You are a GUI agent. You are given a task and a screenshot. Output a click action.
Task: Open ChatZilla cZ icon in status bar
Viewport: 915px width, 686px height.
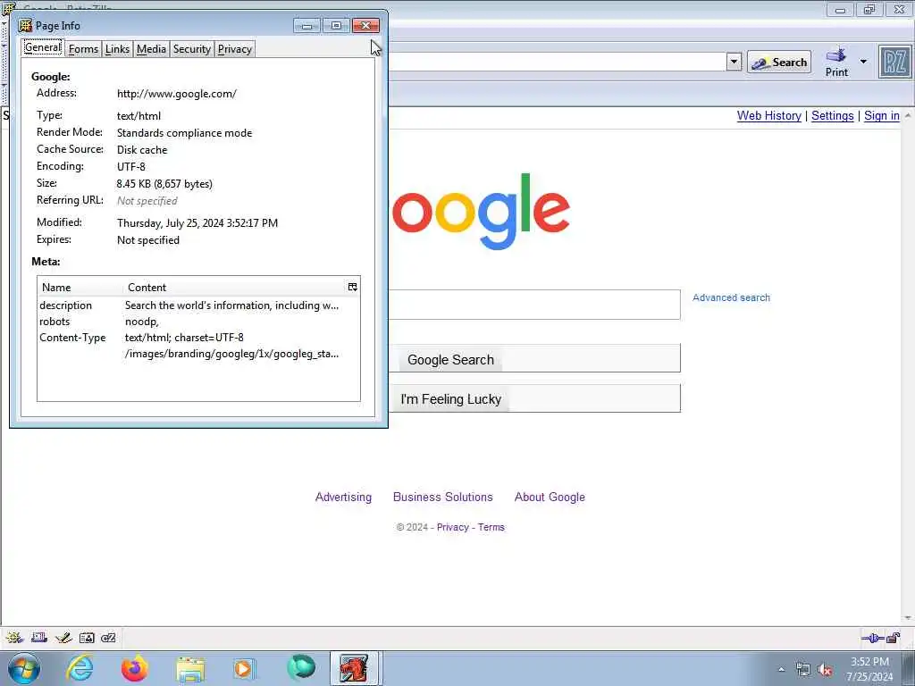(108, 638)
